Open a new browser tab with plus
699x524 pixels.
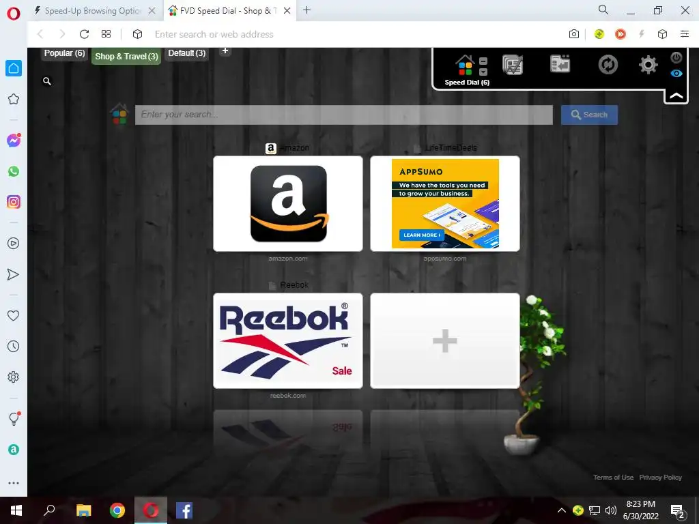pos(306,10)
